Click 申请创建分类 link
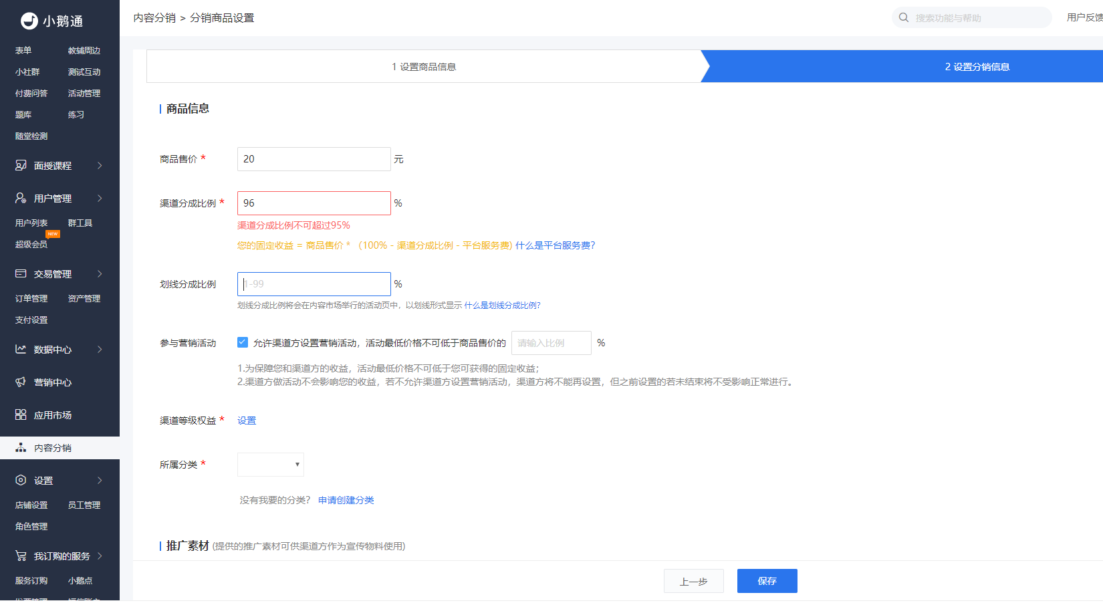 pos(346,500)
